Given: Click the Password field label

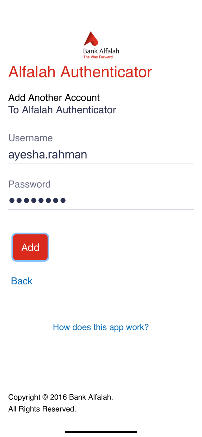Looking at the screenshot, I should [x=29, y=184].
